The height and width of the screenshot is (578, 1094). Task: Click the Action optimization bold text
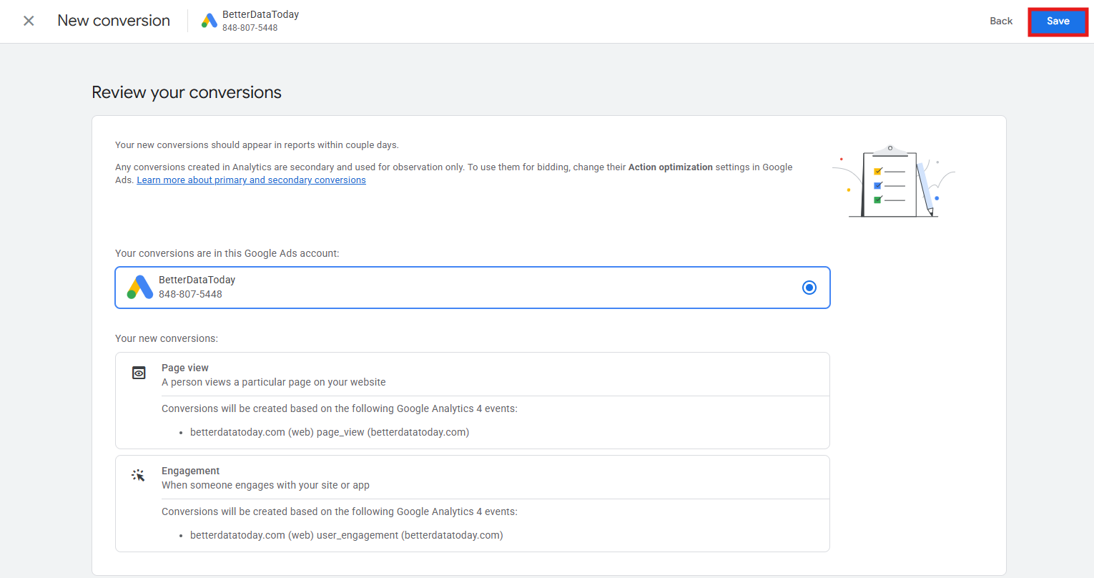coord(671,167)
